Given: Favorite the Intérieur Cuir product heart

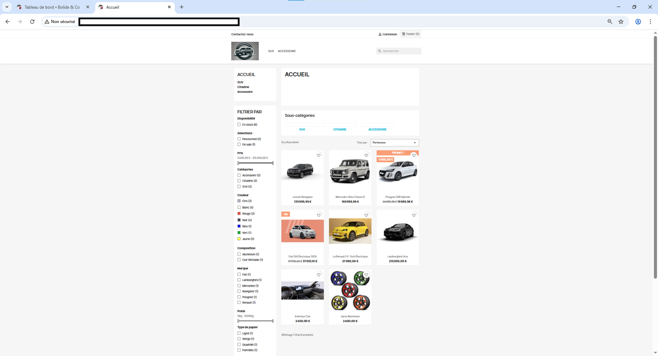Looking at the screenshot, I should point(319,275).
